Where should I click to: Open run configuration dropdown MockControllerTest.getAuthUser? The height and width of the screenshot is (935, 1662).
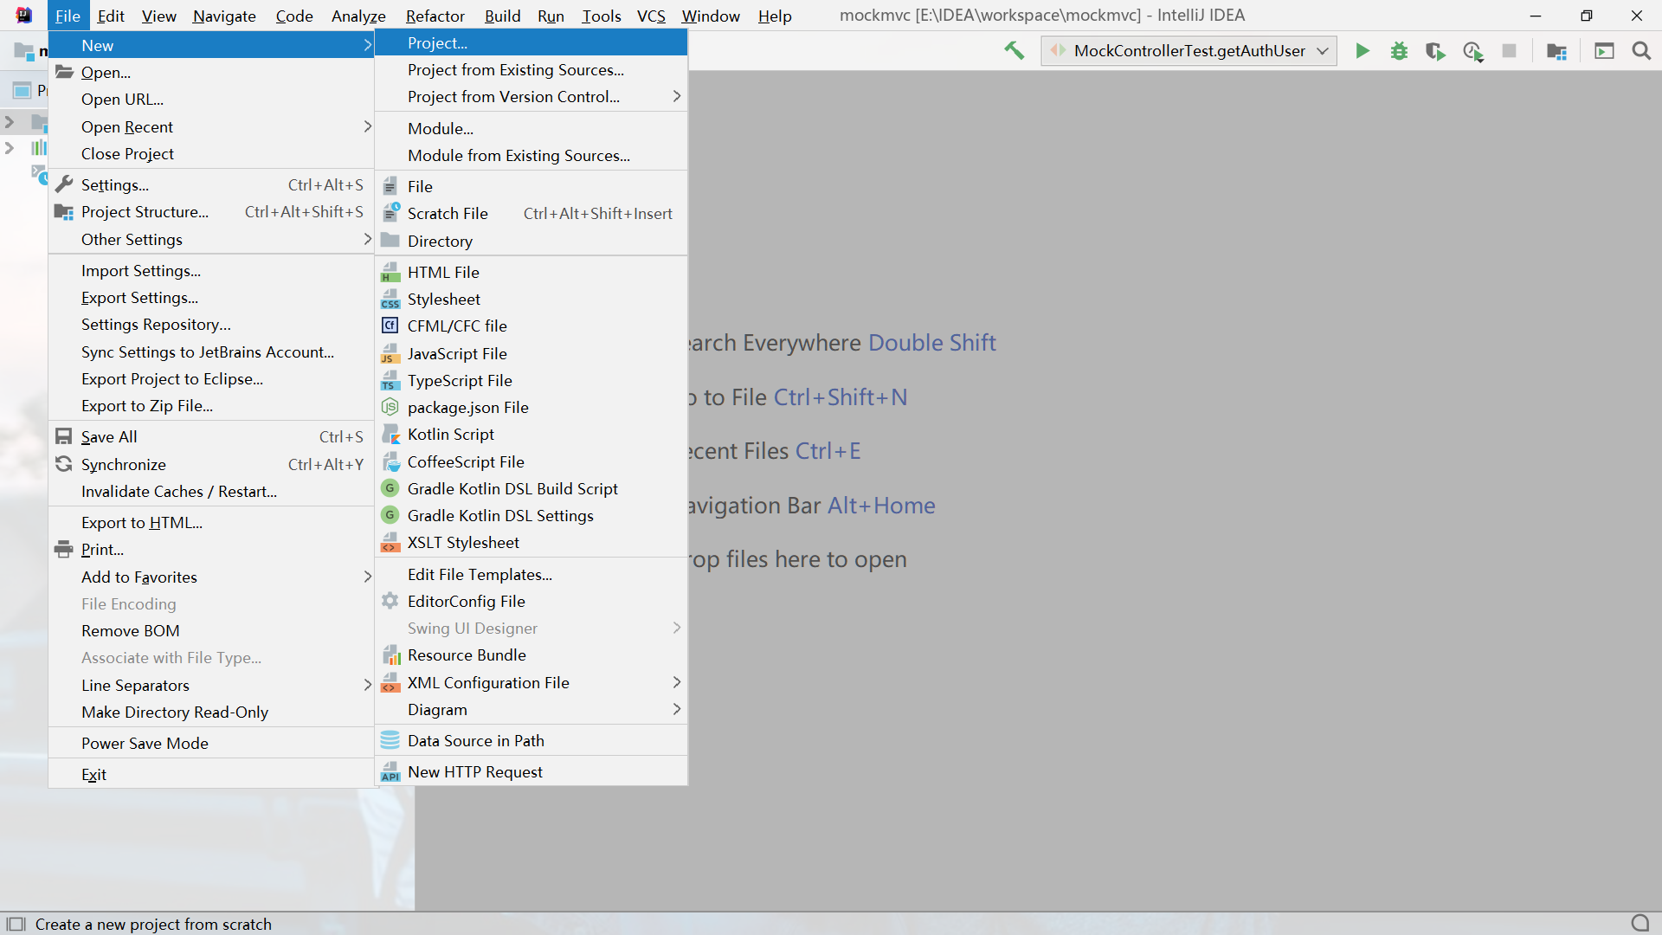(x=1189, y=51)
